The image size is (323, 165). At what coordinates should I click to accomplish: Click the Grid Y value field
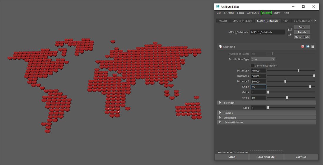258,92
